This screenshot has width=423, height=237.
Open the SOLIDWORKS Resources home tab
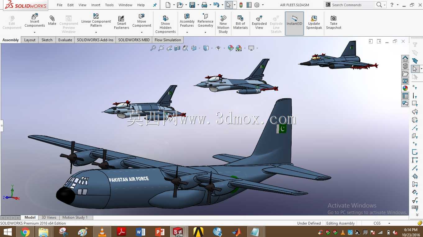(x=405, y=59)
